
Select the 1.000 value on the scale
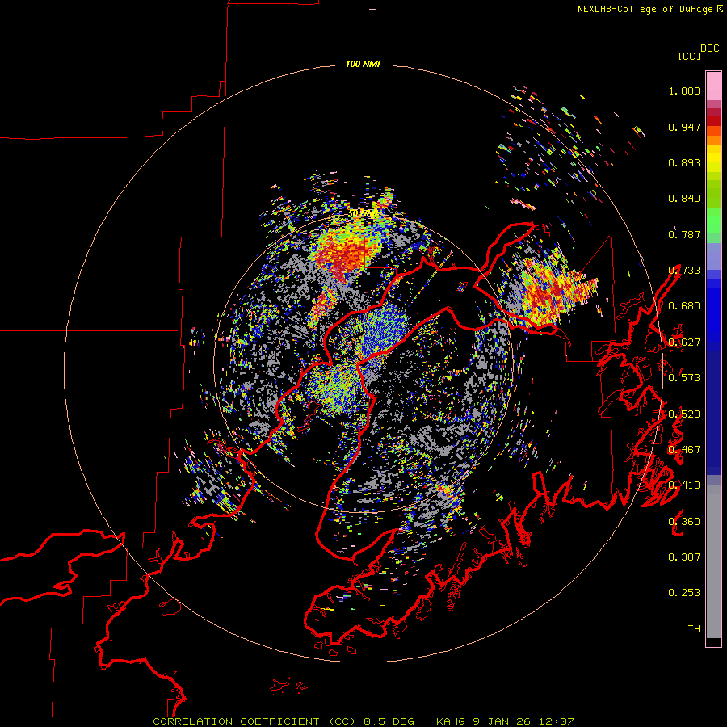pos(684,90)
